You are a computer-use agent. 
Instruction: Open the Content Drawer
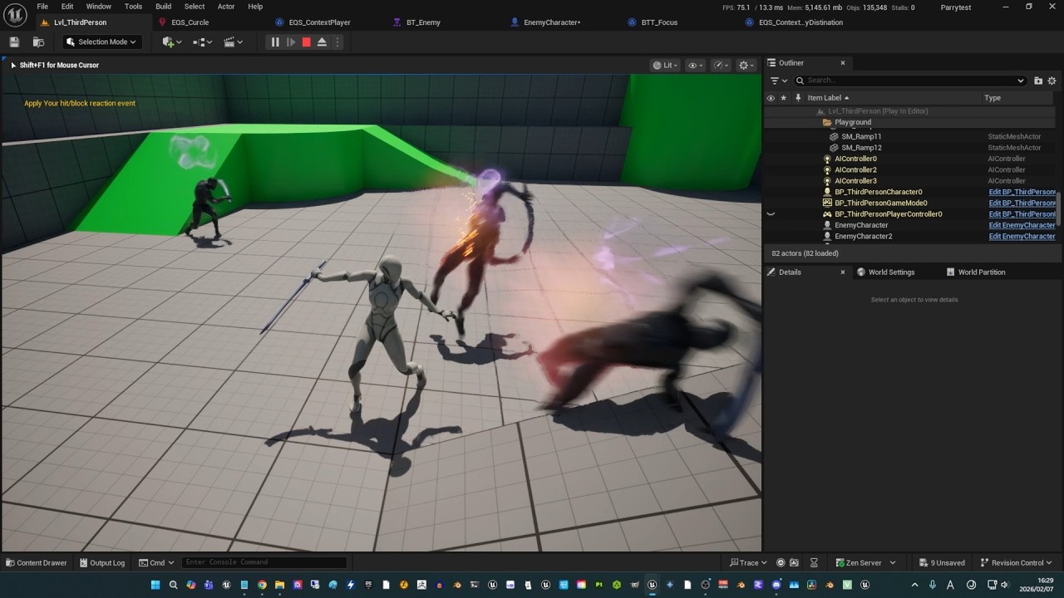tap(36, 563)
